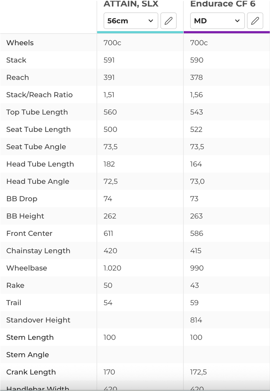
Task: Click the Standover Height value 814
Action: pos(196,320)
